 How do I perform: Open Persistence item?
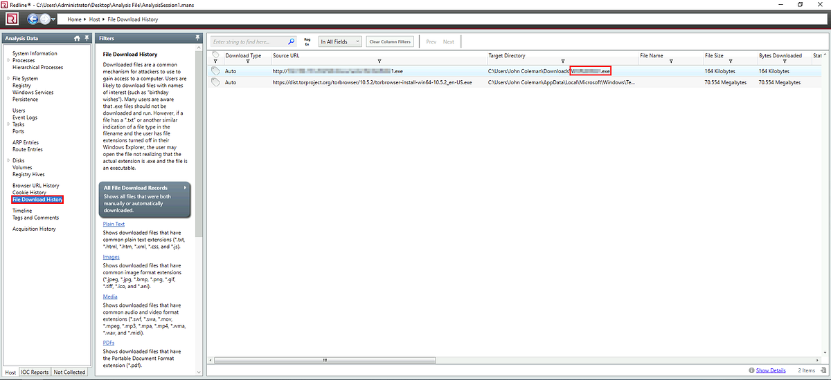[x=25, y=99]
